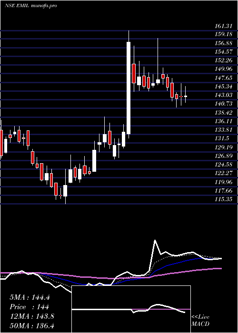Click the 147.65 price axis label
Image resolution: width=238 pixels, height=333 pixels.
tap(224, 78)
